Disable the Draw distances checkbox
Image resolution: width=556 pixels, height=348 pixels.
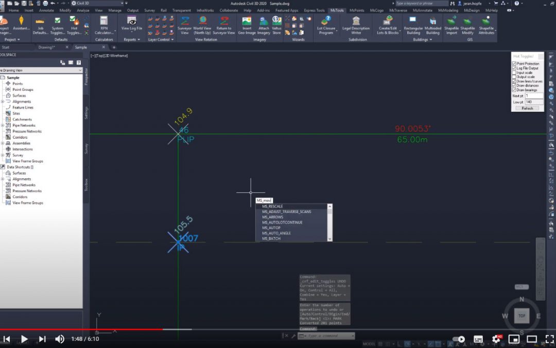pyautogui.click(x=514, y=86)
